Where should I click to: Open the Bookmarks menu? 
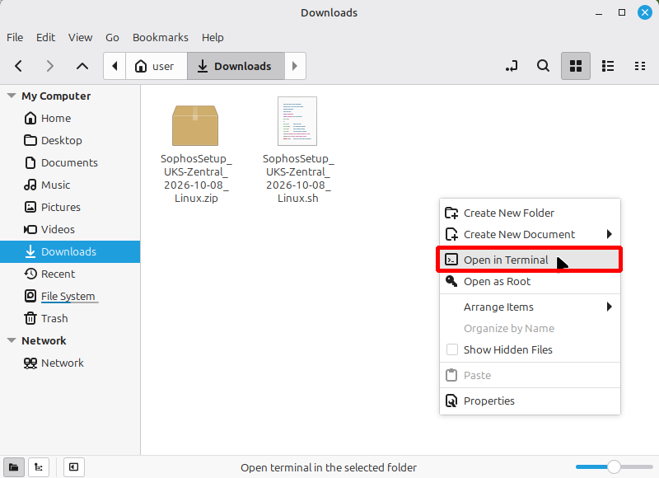coord(161,37)
